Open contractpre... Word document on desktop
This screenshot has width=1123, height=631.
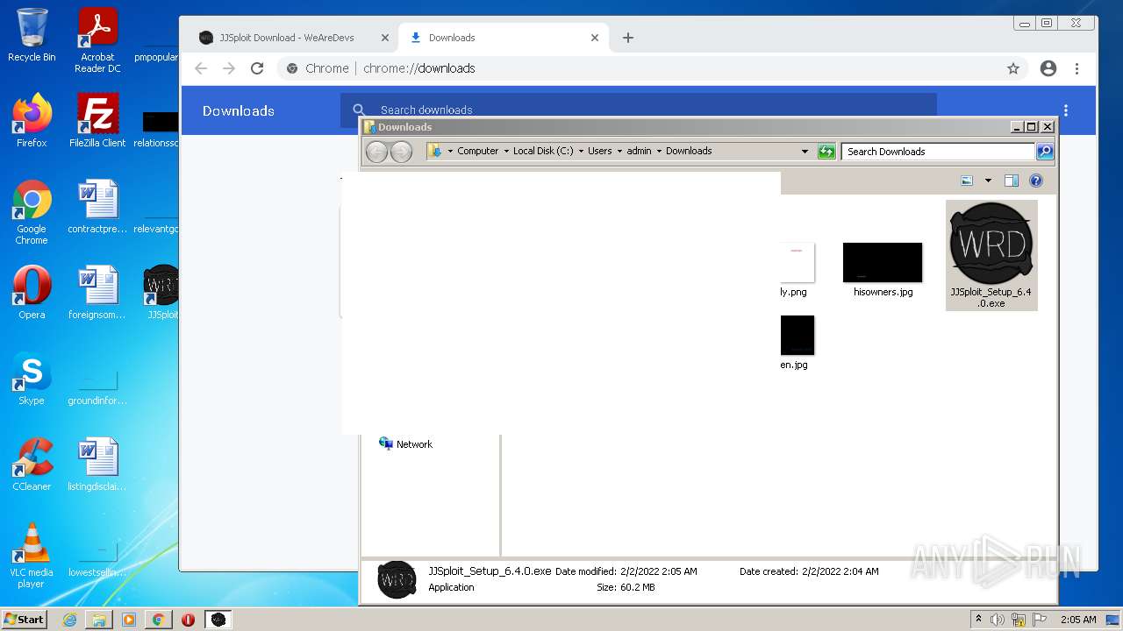pos(97,206)
